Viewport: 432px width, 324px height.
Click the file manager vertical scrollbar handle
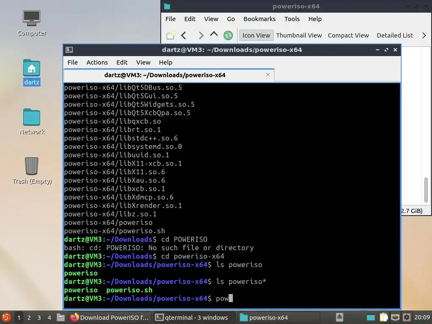click(x=426, y=190)
